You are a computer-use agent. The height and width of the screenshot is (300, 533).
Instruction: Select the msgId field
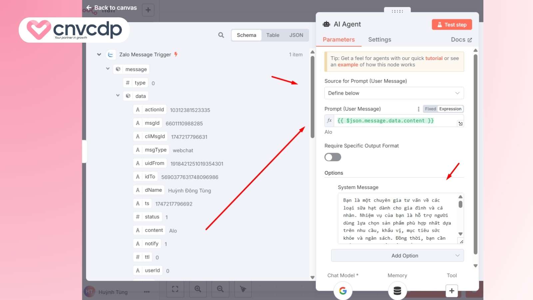point(148,123)
